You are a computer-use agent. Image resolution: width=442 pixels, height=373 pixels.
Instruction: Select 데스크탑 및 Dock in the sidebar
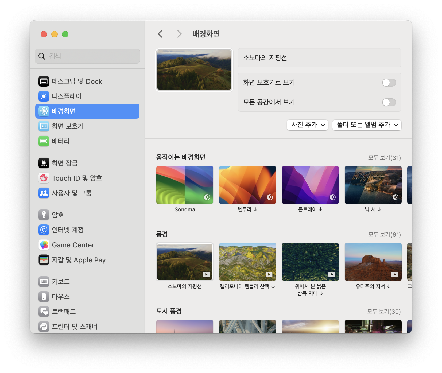coord(77,81)
